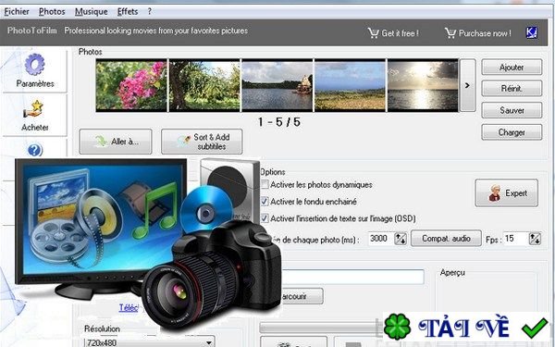
Task: Click the photo duration spinner arrows
Action: pos(401,239)
